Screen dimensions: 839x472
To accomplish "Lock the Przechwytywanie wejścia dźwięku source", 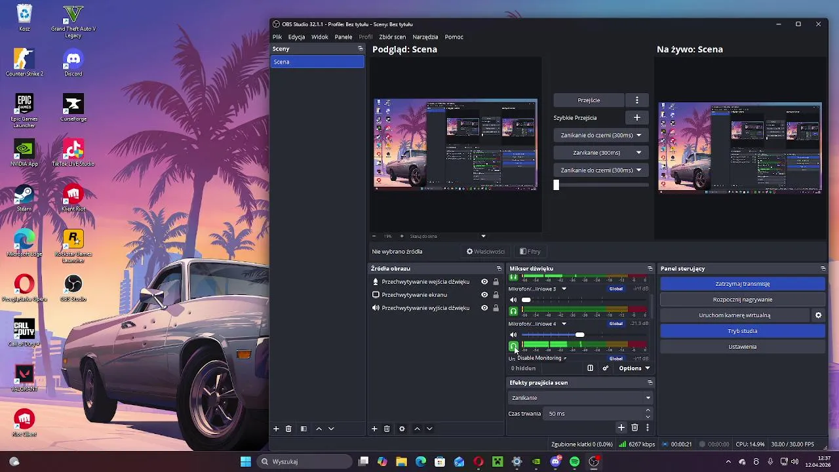I will click(x=496, y=282).
